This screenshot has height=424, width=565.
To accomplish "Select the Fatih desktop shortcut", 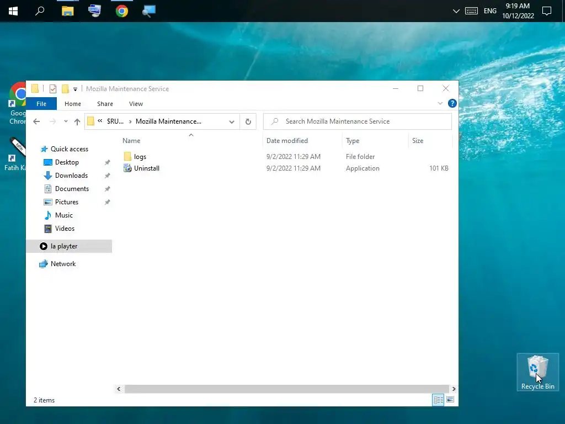I will (x=16, y=154).
